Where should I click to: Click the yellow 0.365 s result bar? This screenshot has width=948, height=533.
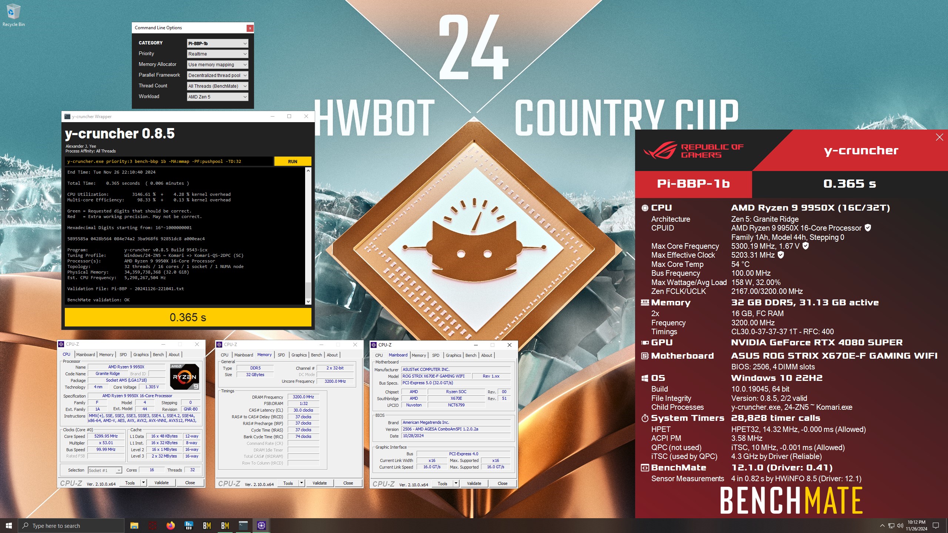point(188,317)
